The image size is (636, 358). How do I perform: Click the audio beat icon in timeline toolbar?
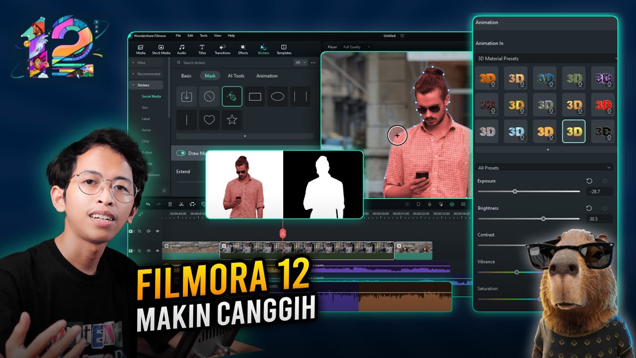pyautogui.click(x=192, y=204)
